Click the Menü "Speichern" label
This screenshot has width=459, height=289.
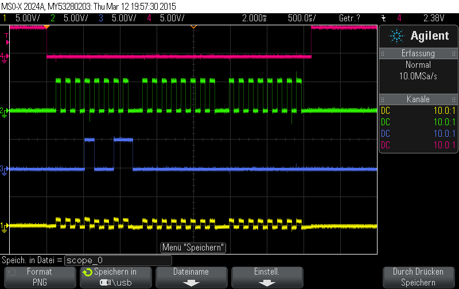tap(193, 248)
